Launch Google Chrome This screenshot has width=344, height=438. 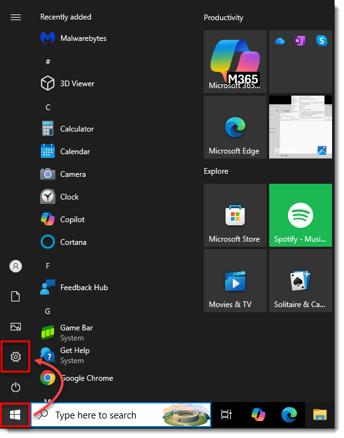pyautogui.click(x=77, y=378)
